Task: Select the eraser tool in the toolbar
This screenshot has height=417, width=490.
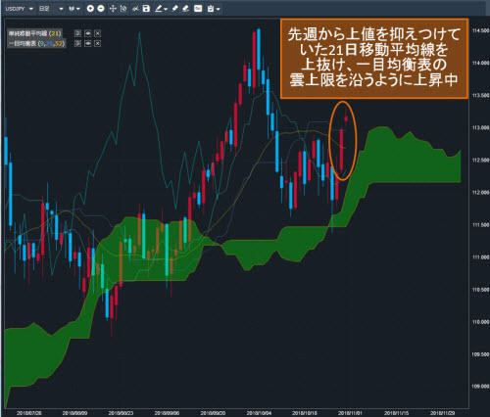Action: [186, 9]
